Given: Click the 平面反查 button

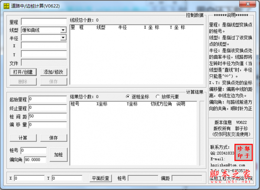Looking at the screenshot, I should point(101,178).
